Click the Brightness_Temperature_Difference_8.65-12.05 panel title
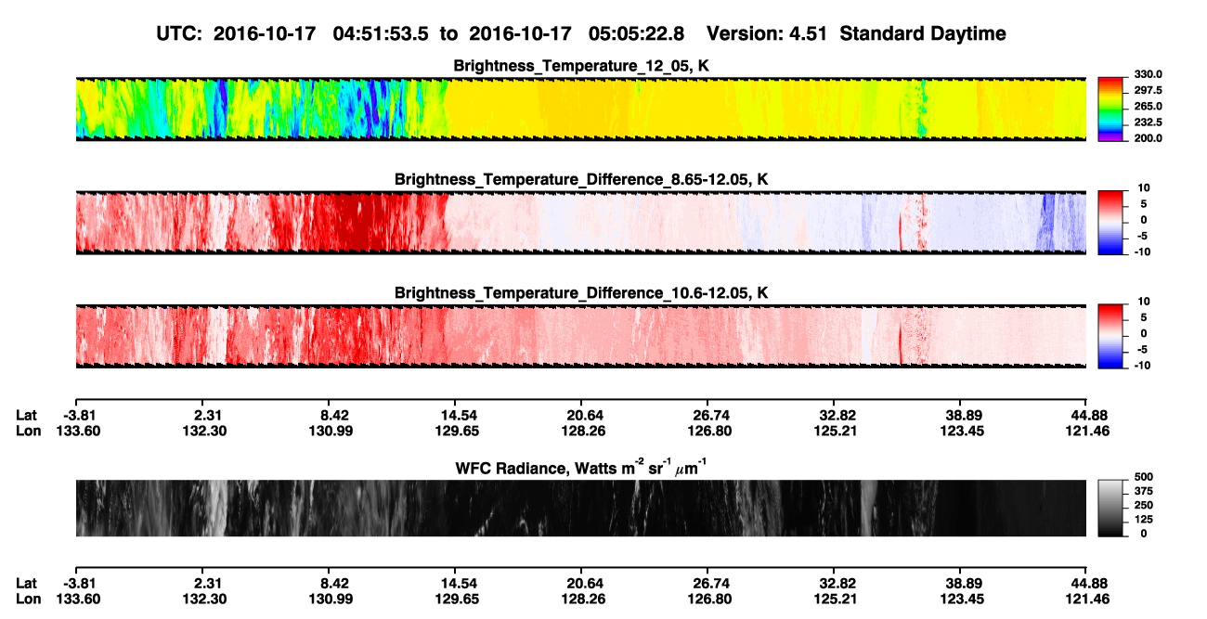Viewport: 1207px width, 619px height. tap(581, 179)
